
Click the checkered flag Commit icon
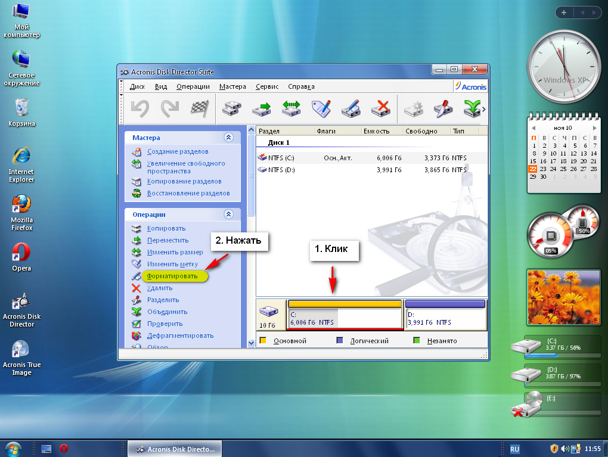click(x=200, y=108)
